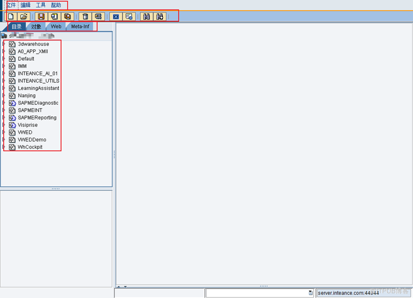Viewport: 413px width, 298px height.
Task: Switch to the 对象 tab
Action: coord(36,27)
